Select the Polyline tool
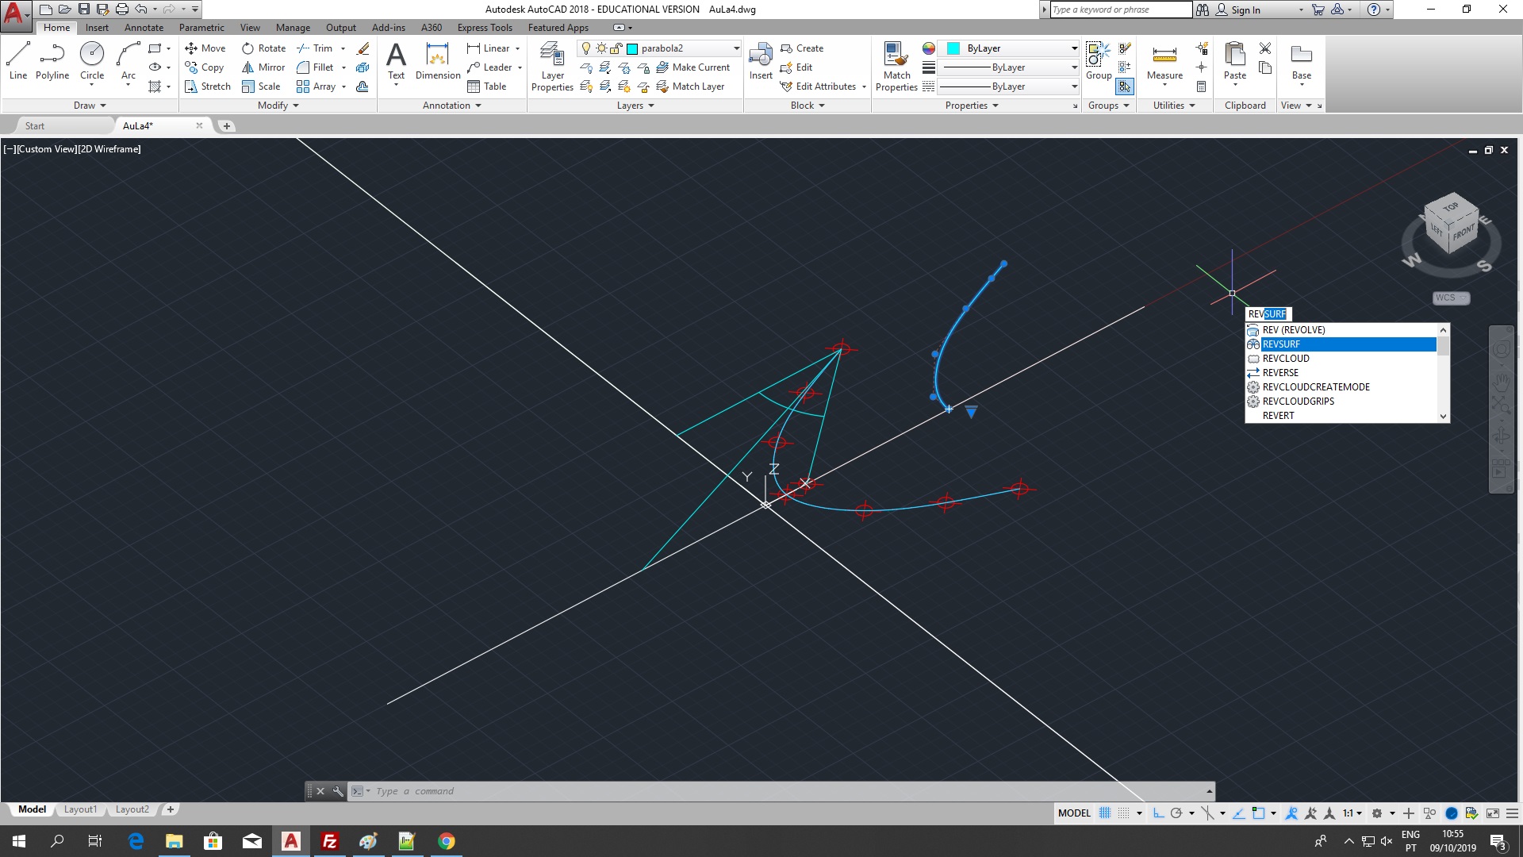 point(52,61)
